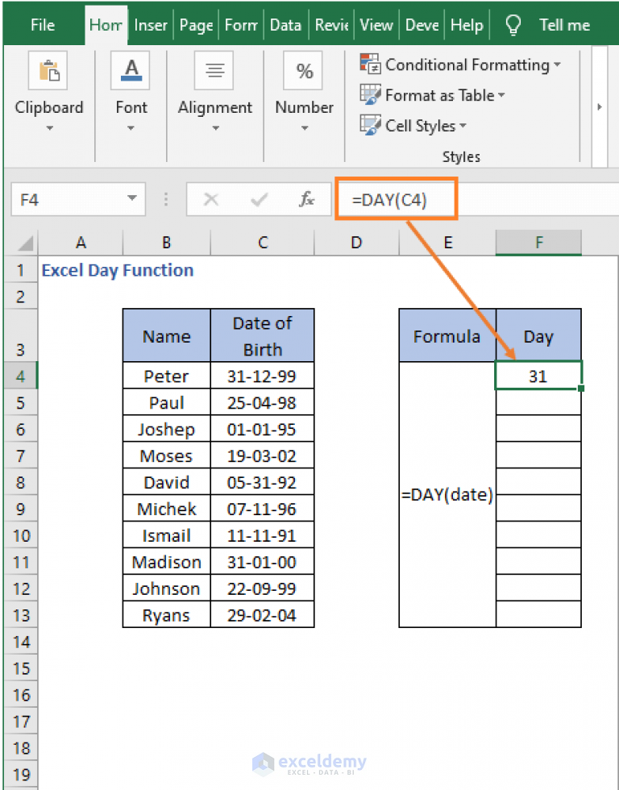Click the Enter checkmark formula bar icon
The width and height of the screenshot is (619, 790).
tap(259, 200)
